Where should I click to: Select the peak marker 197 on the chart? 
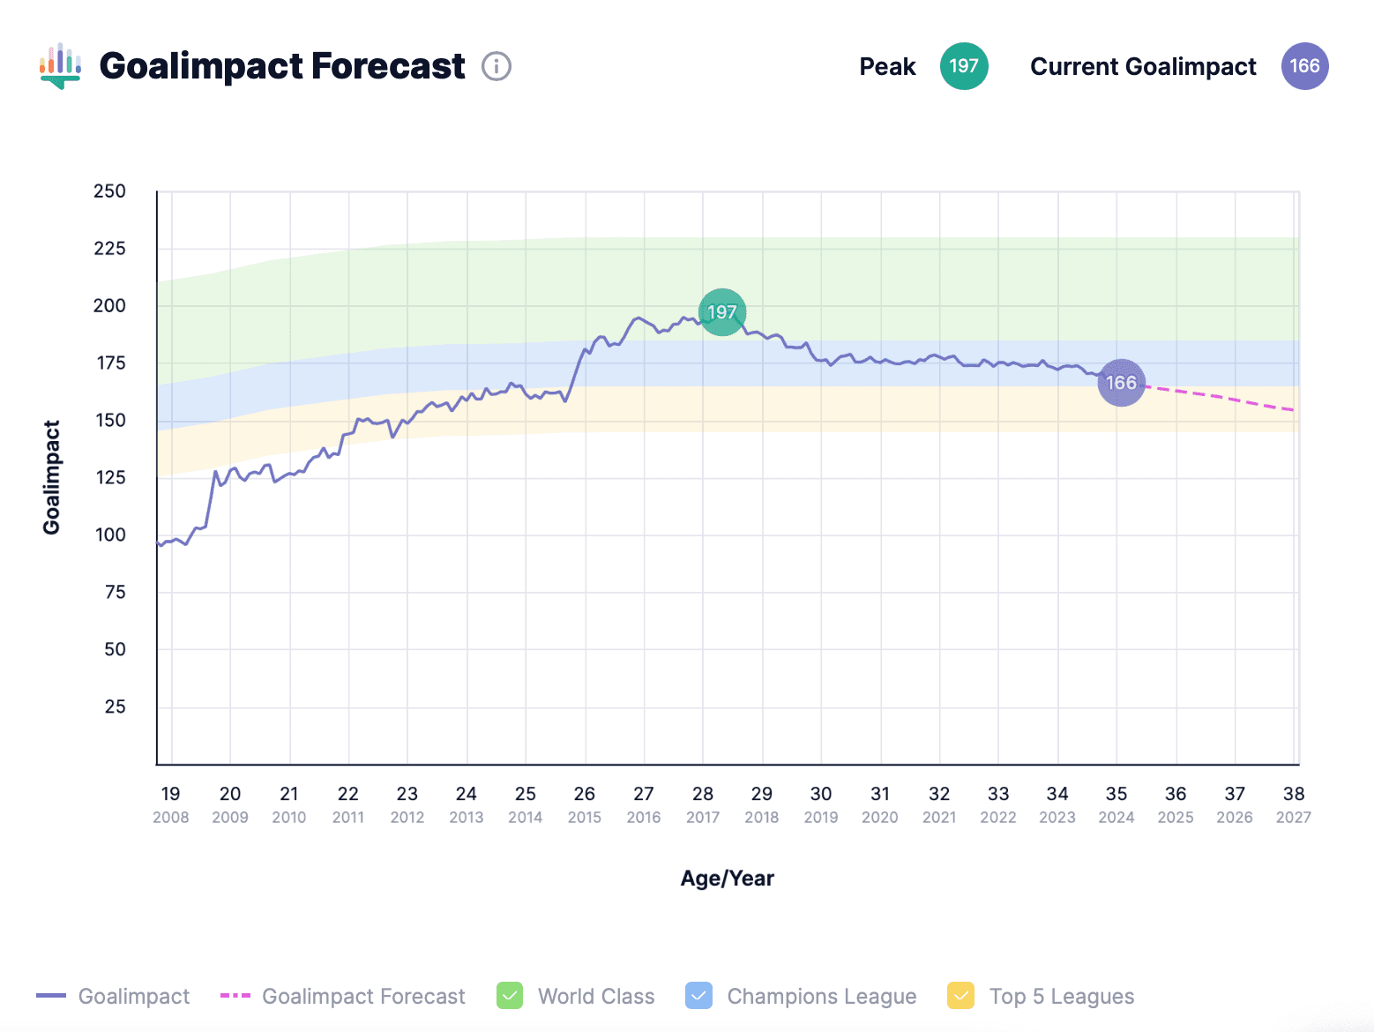pyautogui.click(x=722, y=312)
